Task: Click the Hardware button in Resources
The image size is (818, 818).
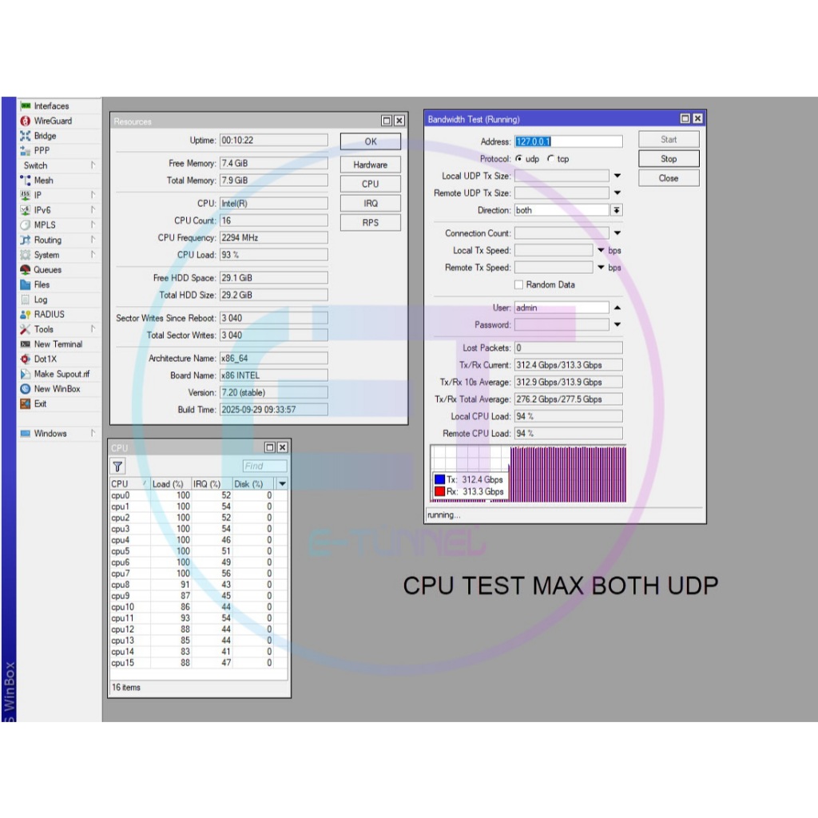Action: pyautogui.click(x=370, y=165)
